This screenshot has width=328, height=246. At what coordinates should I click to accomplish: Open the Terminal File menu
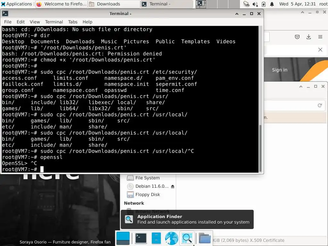point(8,22)
